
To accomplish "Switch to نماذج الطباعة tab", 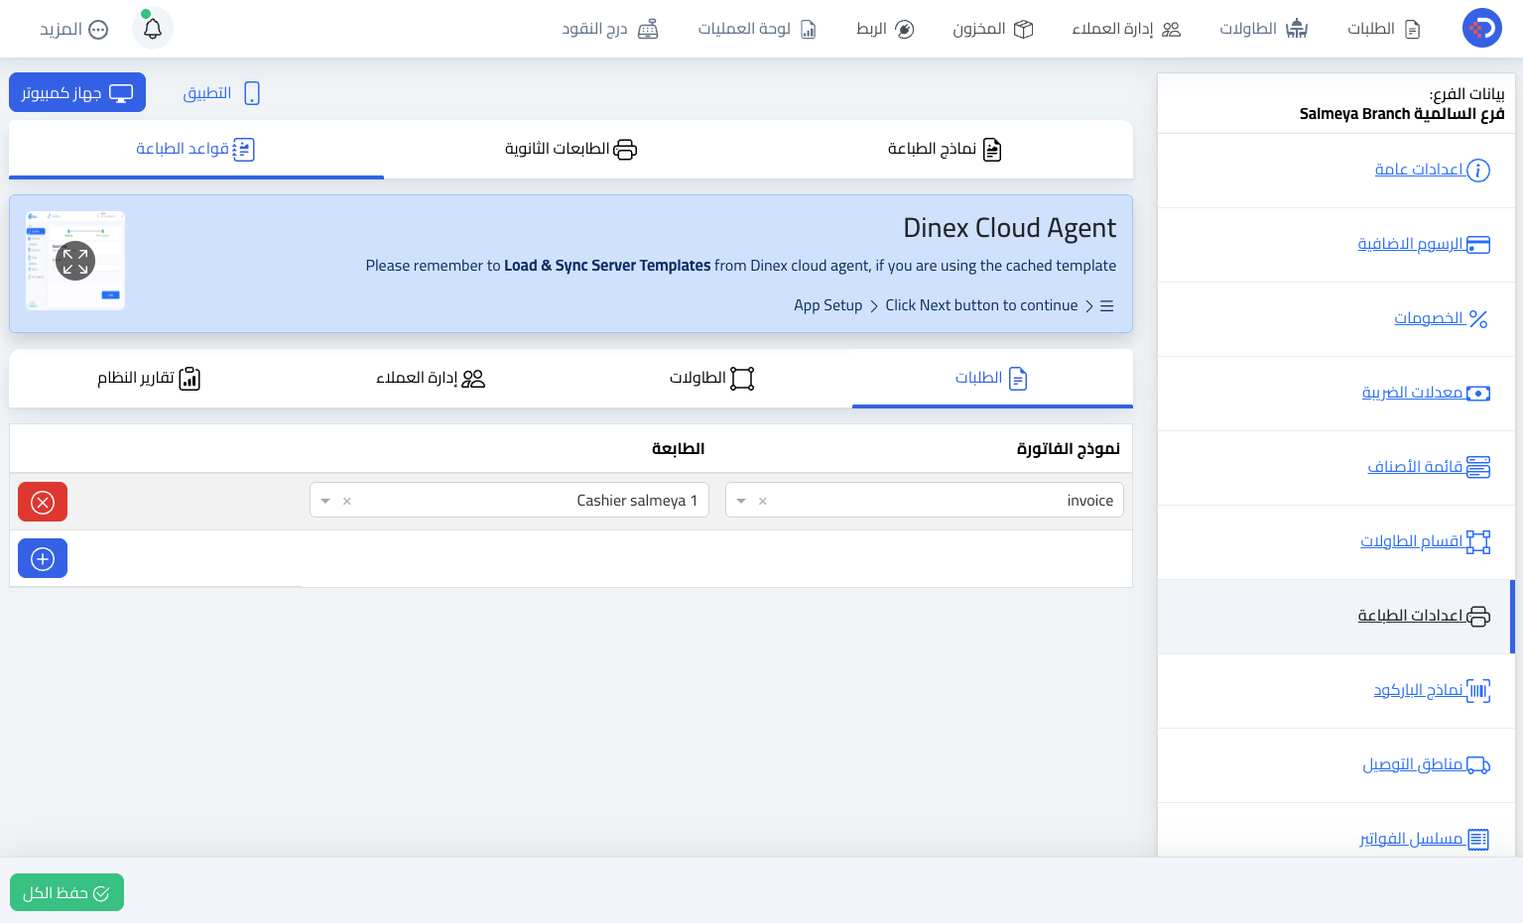I will 945,149.
